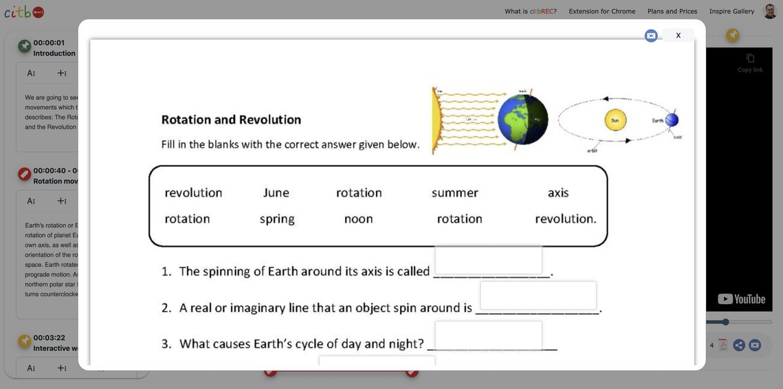783x389 pixels.
Task: Click the answer box for question 1
Action: [489, 260]
